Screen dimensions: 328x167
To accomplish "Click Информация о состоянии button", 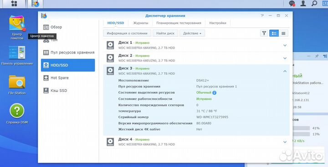I will point(127,33).
